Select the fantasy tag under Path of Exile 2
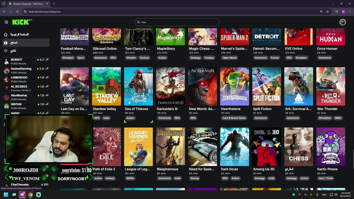Screen dimensions: 354x199 point(110,178)
